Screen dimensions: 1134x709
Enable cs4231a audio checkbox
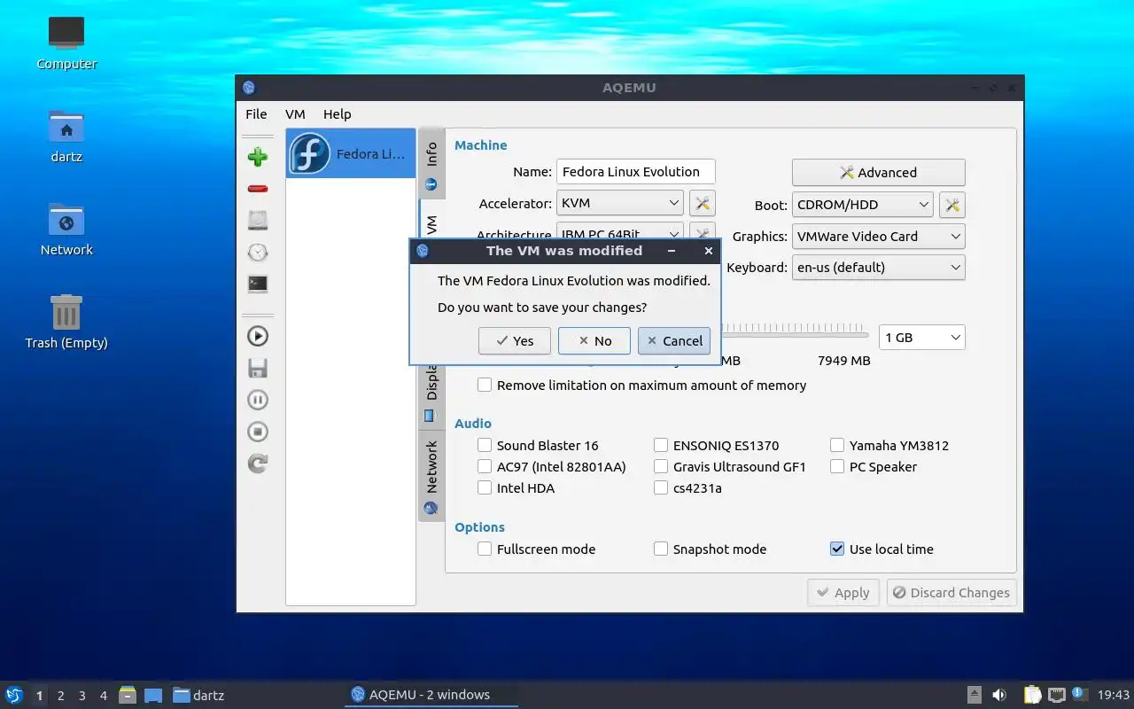coord(661,487)
